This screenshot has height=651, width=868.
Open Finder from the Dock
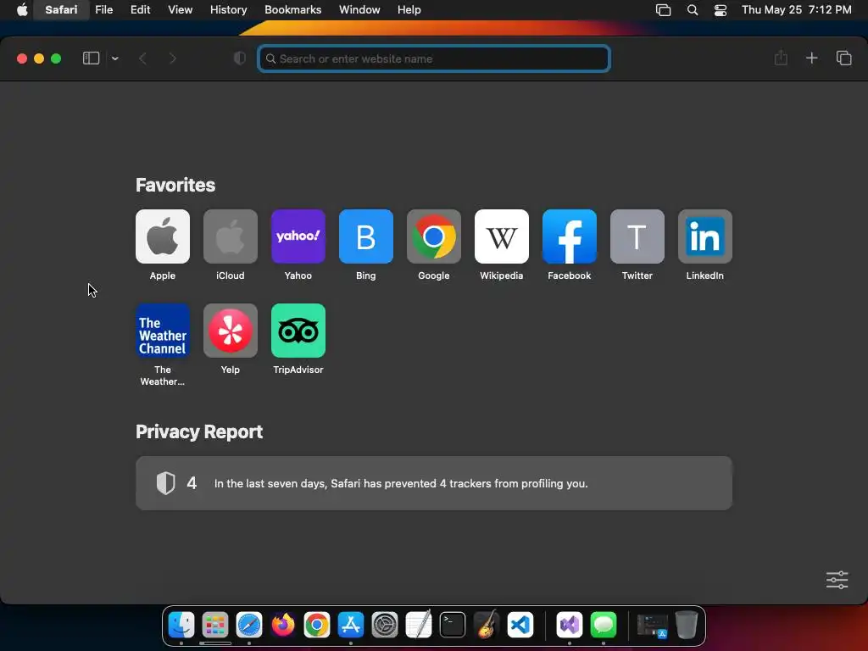181,626
